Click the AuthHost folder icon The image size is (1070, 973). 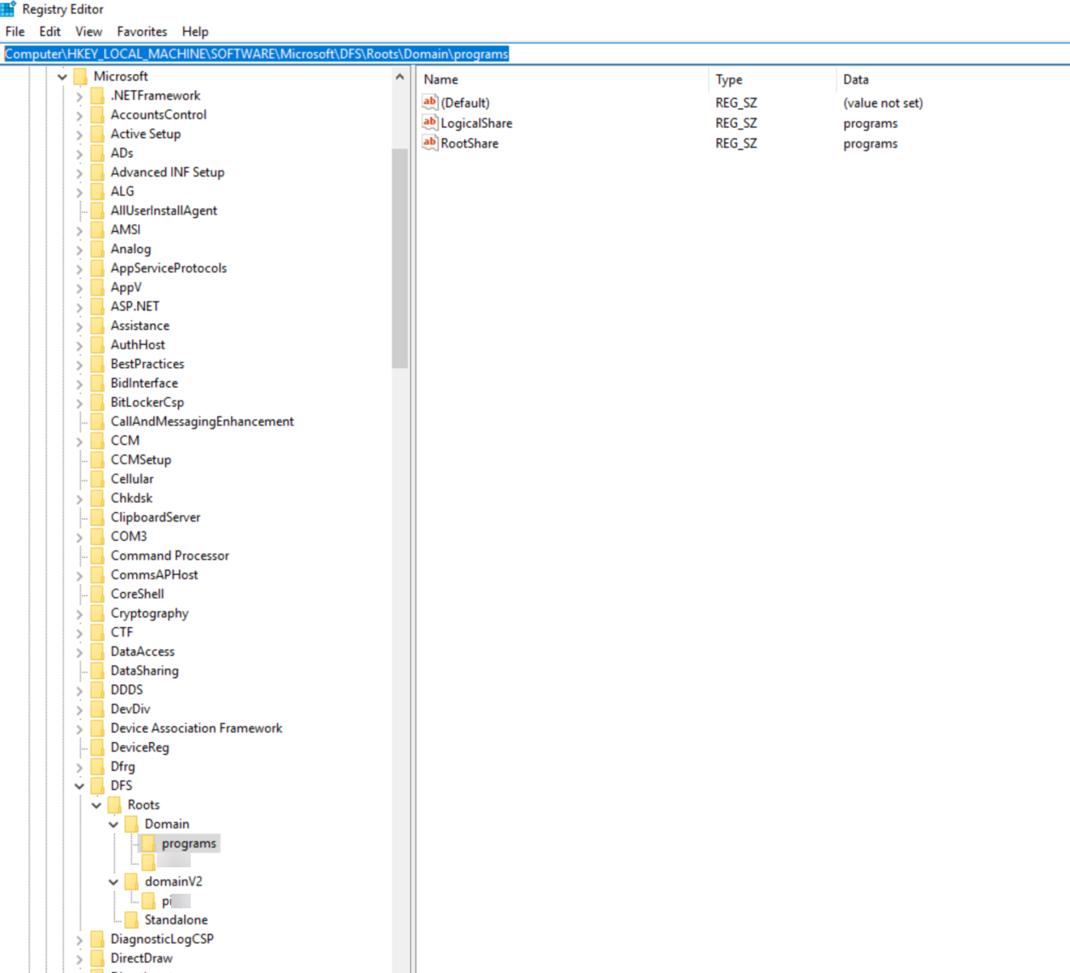coord(98,345)
